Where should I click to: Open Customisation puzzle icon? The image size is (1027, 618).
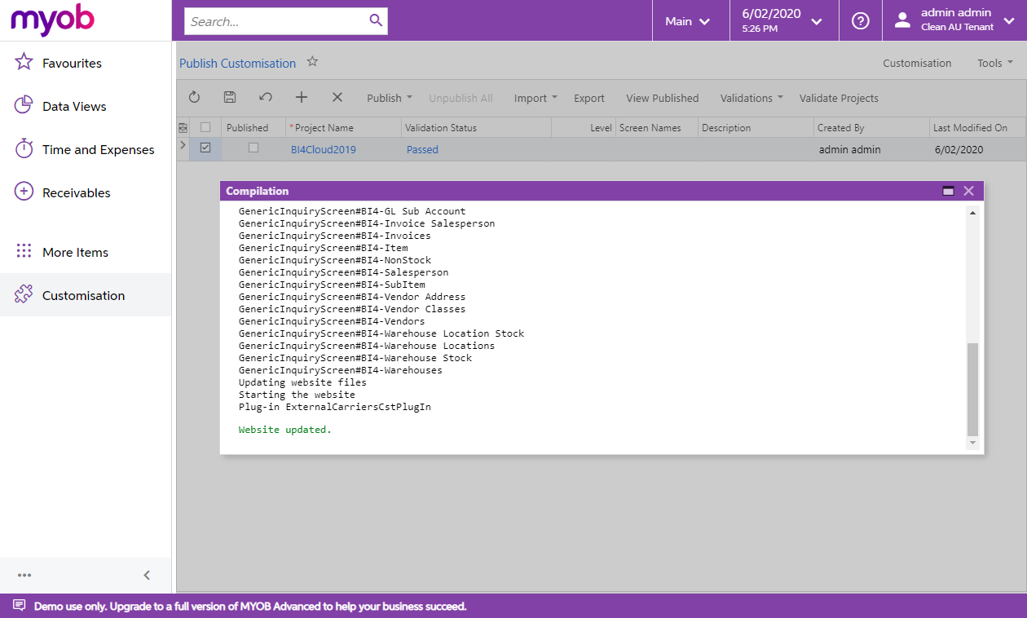click(x=24, y=295)
